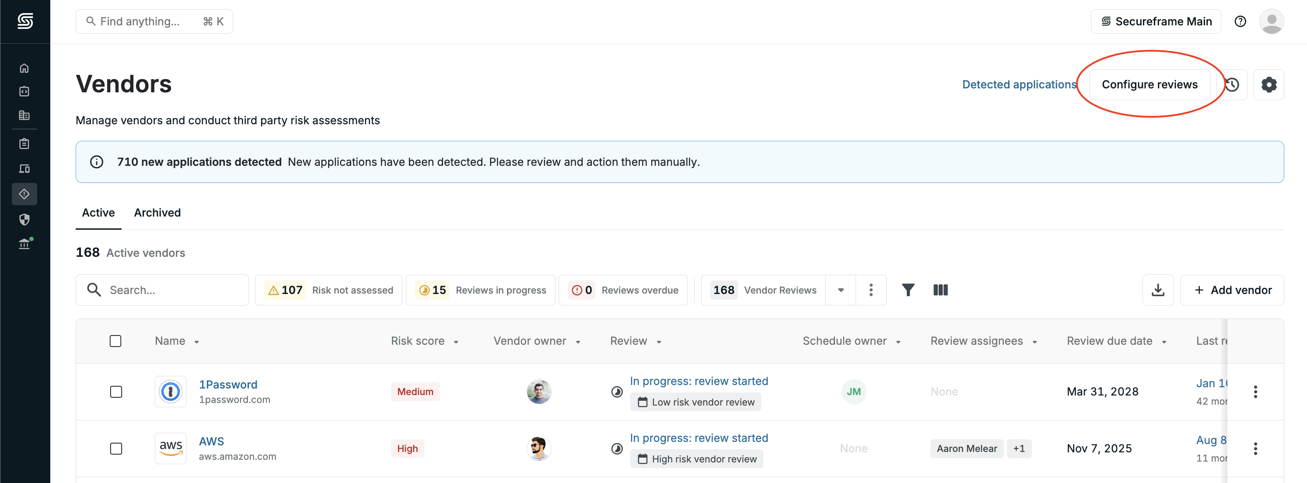
Task: Check the select-all checkbox in the table header
Action: pos(115,341)
